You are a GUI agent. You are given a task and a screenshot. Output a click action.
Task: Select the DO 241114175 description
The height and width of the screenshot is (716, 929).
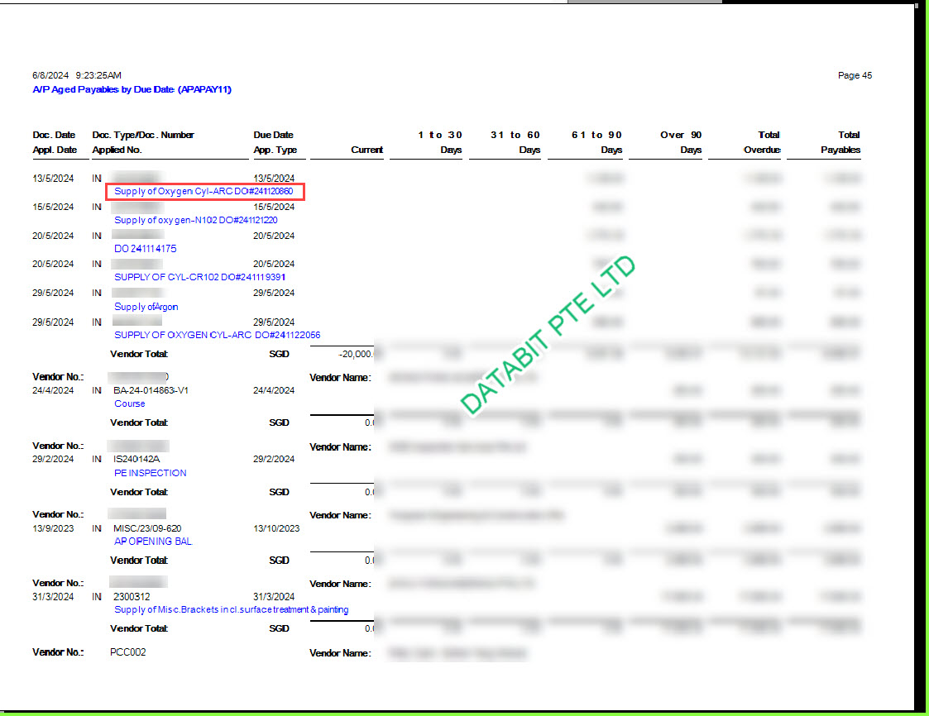[145, 249]
